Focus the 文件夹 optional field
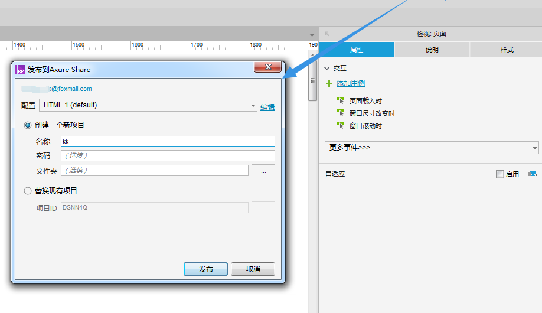 [155, 171]
